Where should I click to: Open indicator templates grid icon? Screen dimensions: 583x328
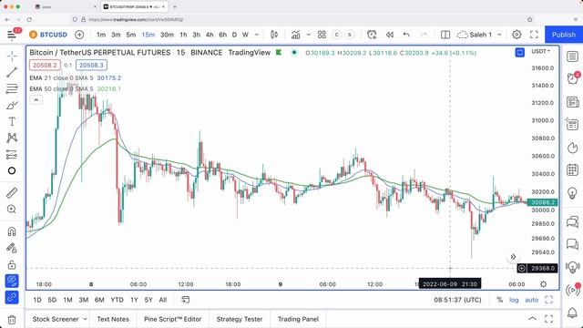322,35
